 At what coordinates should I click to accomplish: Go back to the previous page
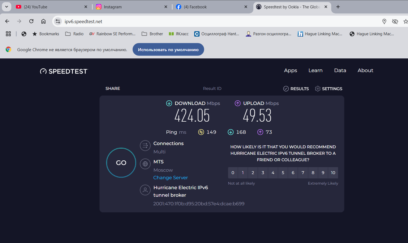pos(7,21)
